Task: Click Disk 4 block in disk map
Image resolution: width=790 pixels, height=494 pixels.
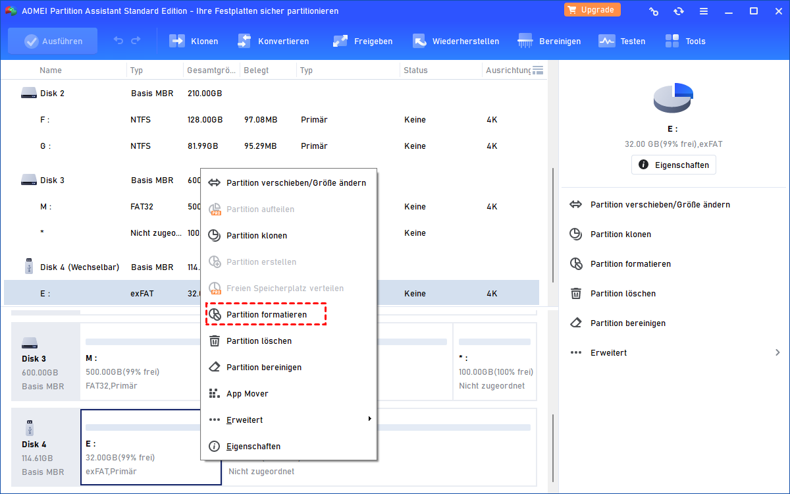Action: pyautogui.click(x=46, y=447)
